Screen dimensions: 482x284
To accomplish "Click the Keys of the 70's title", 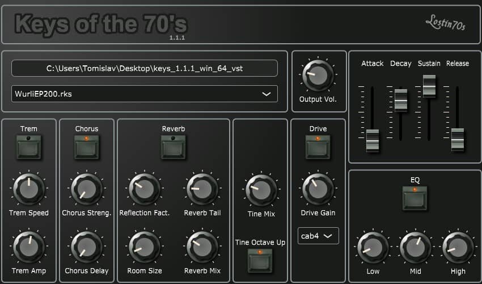I will (x=101, y=25).
